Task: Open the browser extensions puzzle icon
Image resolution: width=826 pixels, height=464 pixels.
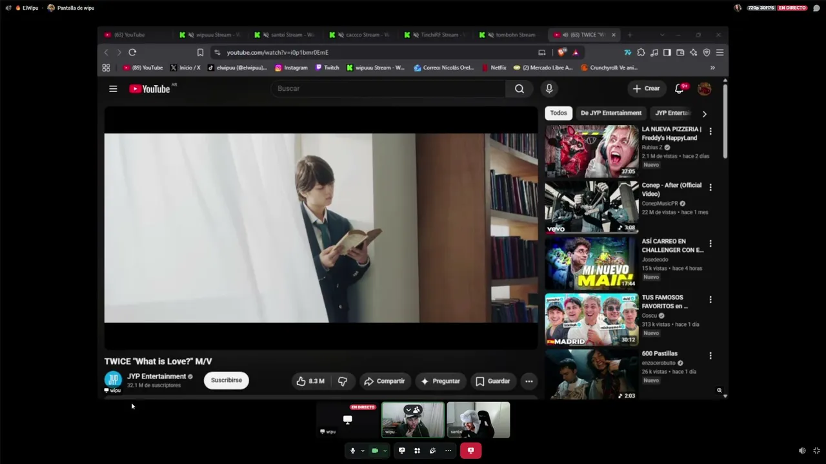Action: [641, 52]
